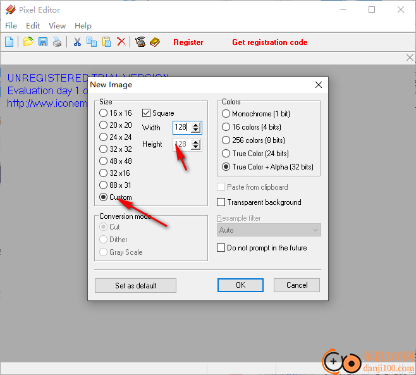416x375 pixels.
Task: Confirm with the OK button
Action: pyautogui.click(x=240, y=285)
